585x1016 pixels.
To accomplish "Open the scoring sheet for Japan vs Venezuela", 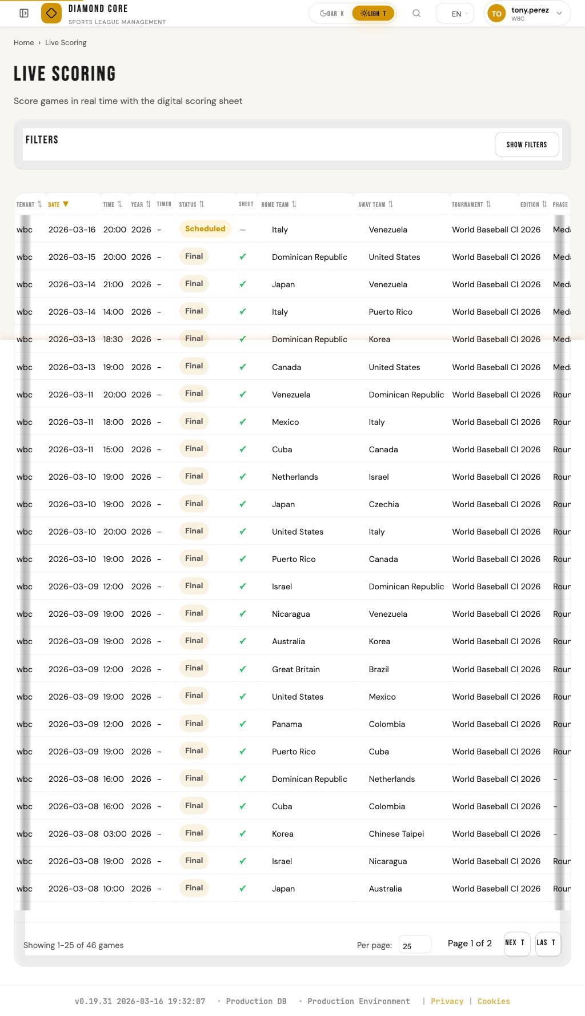I will pos(243,284).
